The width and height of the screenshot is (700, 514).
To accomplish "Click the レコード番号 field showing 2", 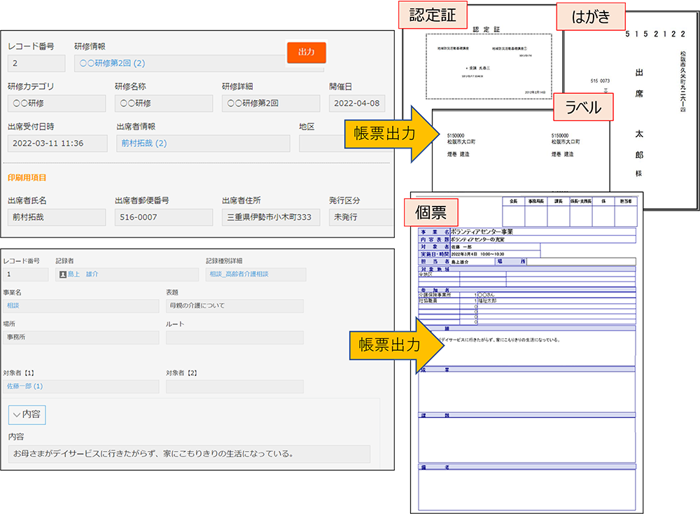I will tap(35, 63).
